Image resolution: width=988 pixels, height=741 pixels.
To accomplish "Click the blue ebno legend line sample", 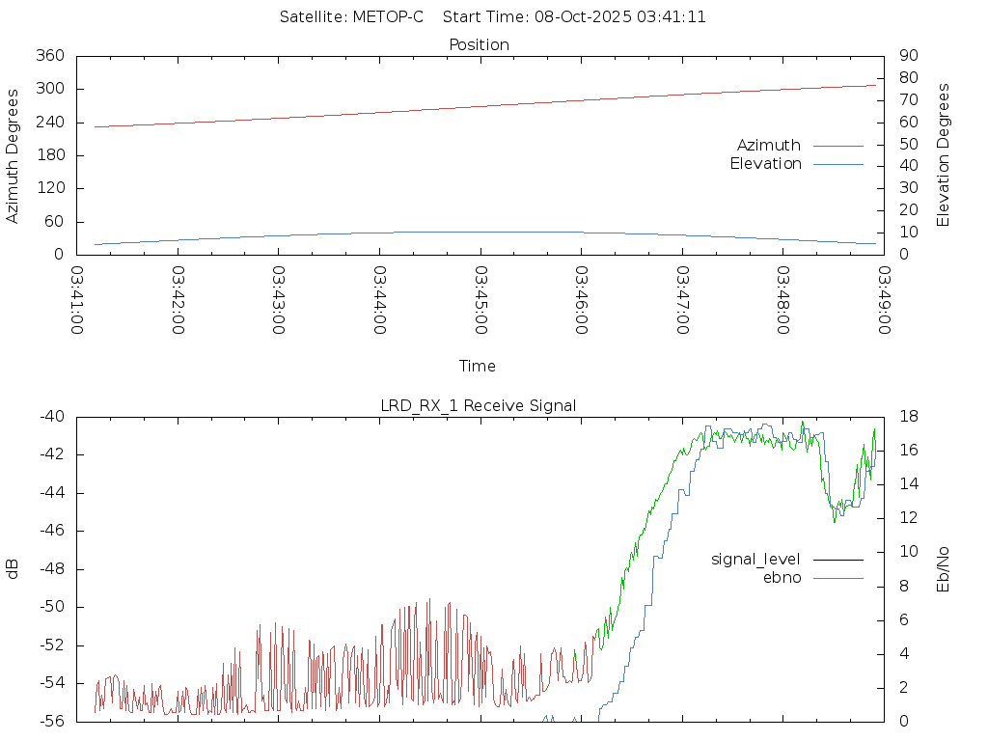I will point(837,578).
